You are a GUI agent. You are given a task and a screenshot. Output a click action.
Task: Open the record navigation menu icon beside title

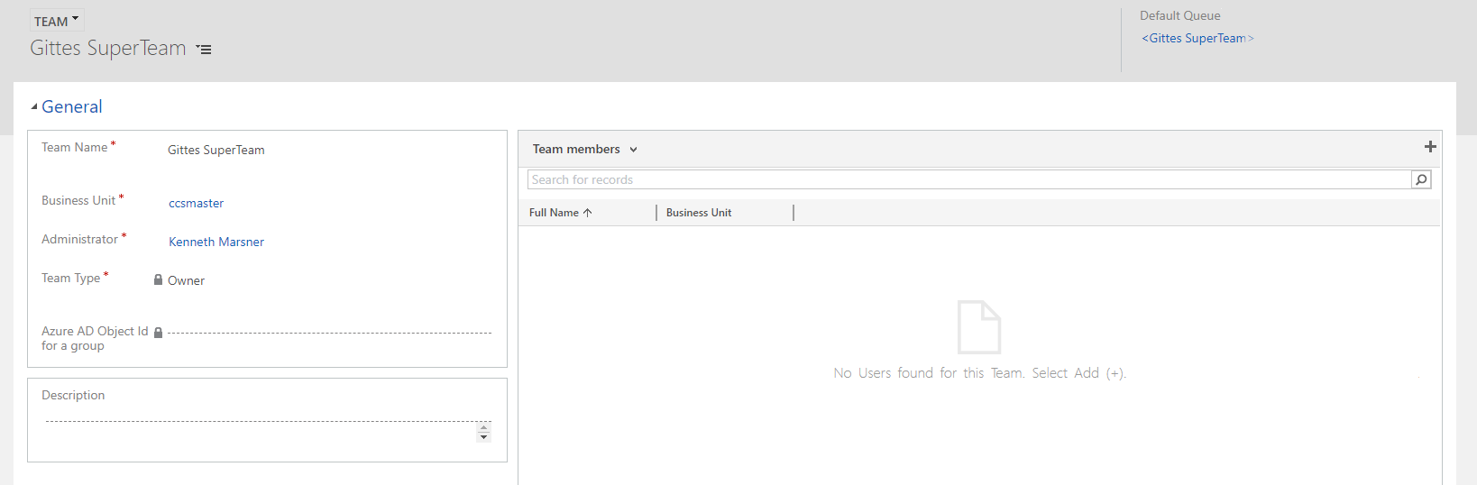pos(204,50)
